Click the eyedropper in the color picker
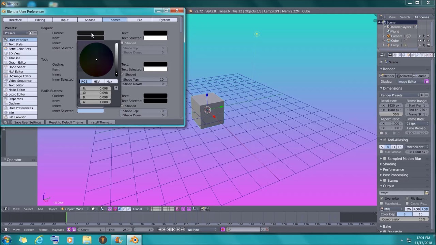 116,88
